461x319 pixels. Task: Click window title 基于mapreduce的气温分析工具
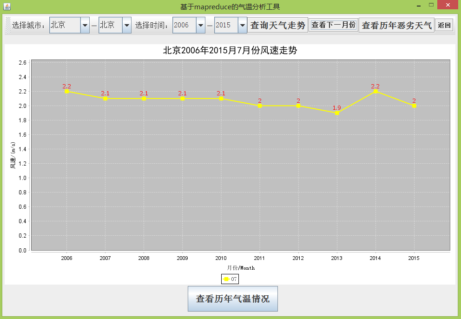[230, 7]
